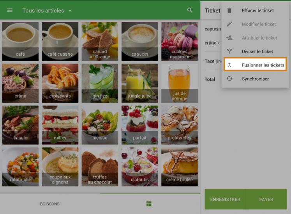The height and width of the screenshot is (214, 291).
Task: Tap the jungle juice item tile
Action: pos(140,83)
